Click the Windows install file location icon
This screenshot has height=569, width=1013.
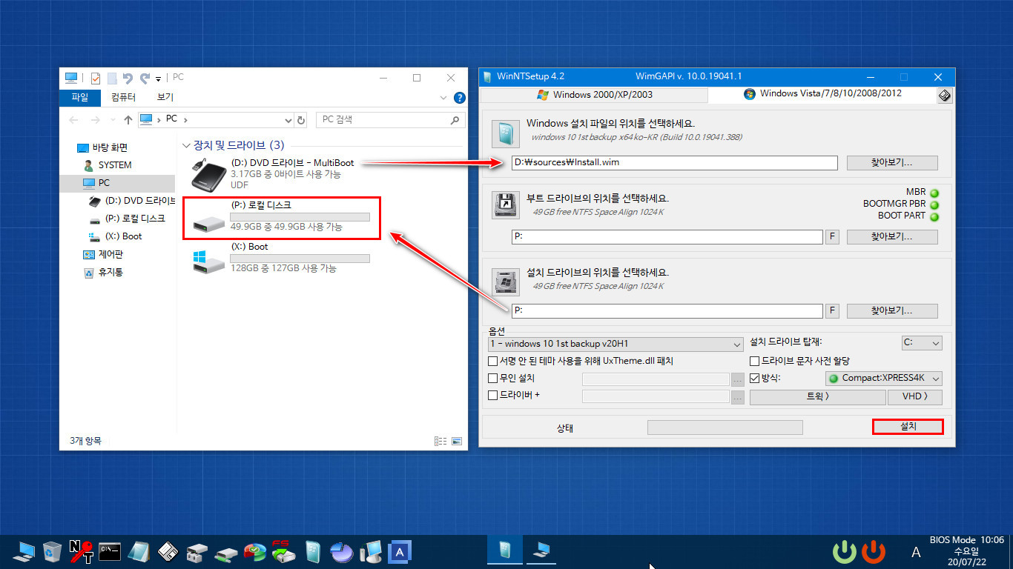[505, 134]
